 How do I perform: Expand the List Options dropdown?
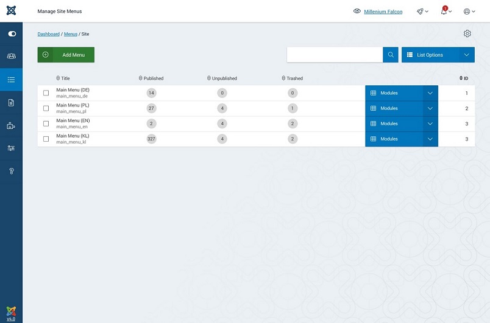(x=467, y=55)
